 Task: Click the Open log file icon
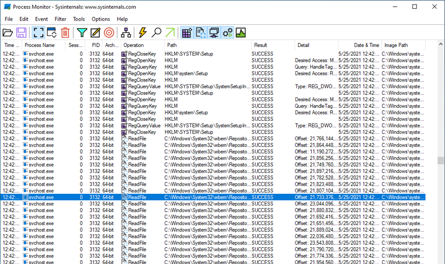(x=8, y=33)
